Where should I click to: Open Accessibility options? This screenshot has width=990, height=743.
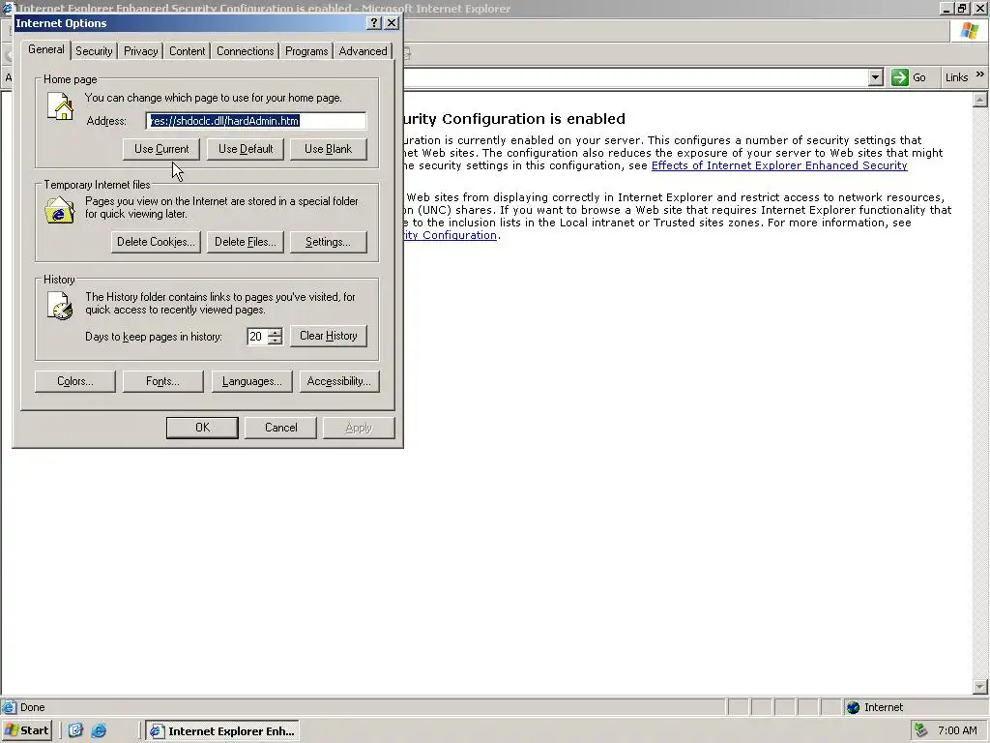tap(339, 381)
